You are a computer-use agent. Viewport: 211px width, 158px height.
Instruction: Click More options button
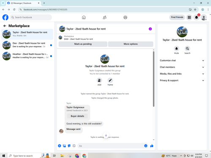point(130,44)
